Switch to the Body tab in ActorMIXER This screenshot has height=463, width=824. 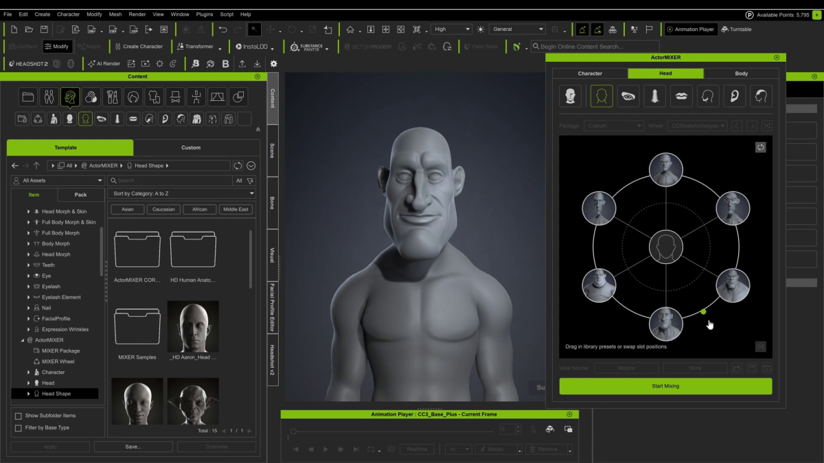click(x=741, y=73)
